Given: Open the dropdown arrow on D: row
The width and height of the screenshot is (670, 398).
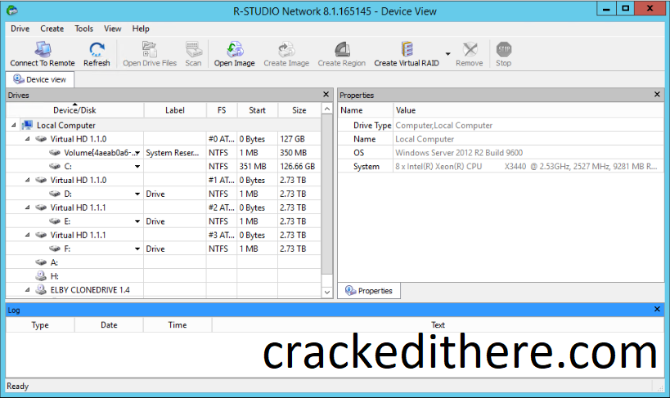Looking at the screenshot, I should pyautogui.click(x=137, y=194).
